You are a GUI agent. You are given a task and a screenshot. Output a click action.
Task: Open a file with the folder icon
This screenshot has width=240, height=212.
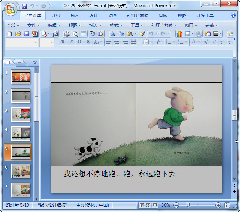pyautogui.click(x=18, y=34)
